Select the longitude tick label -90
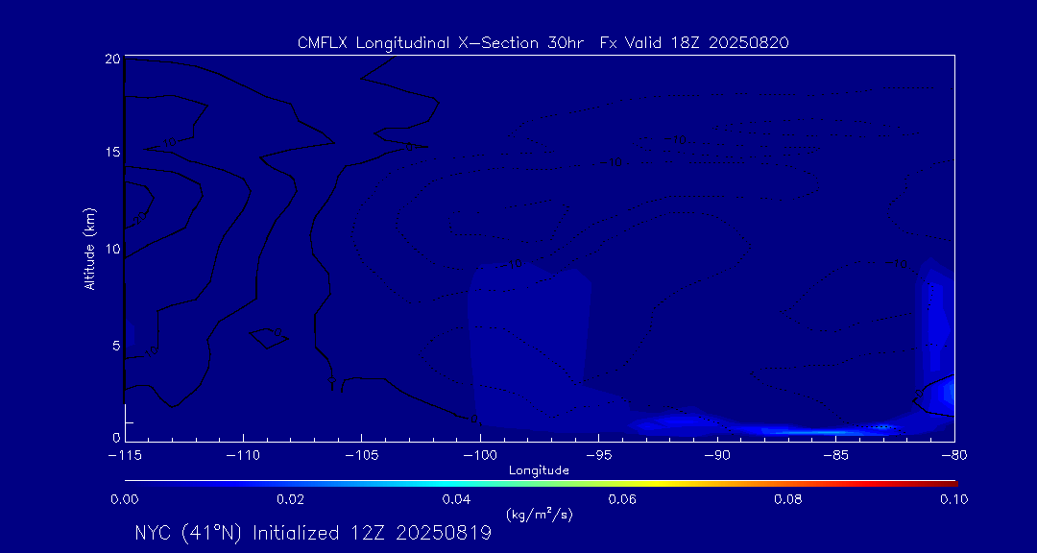 [717, 456]
